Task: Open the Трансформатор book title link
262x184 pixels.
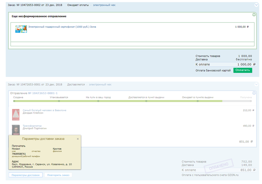Action: pyautogui.click(x=32, y=126)
